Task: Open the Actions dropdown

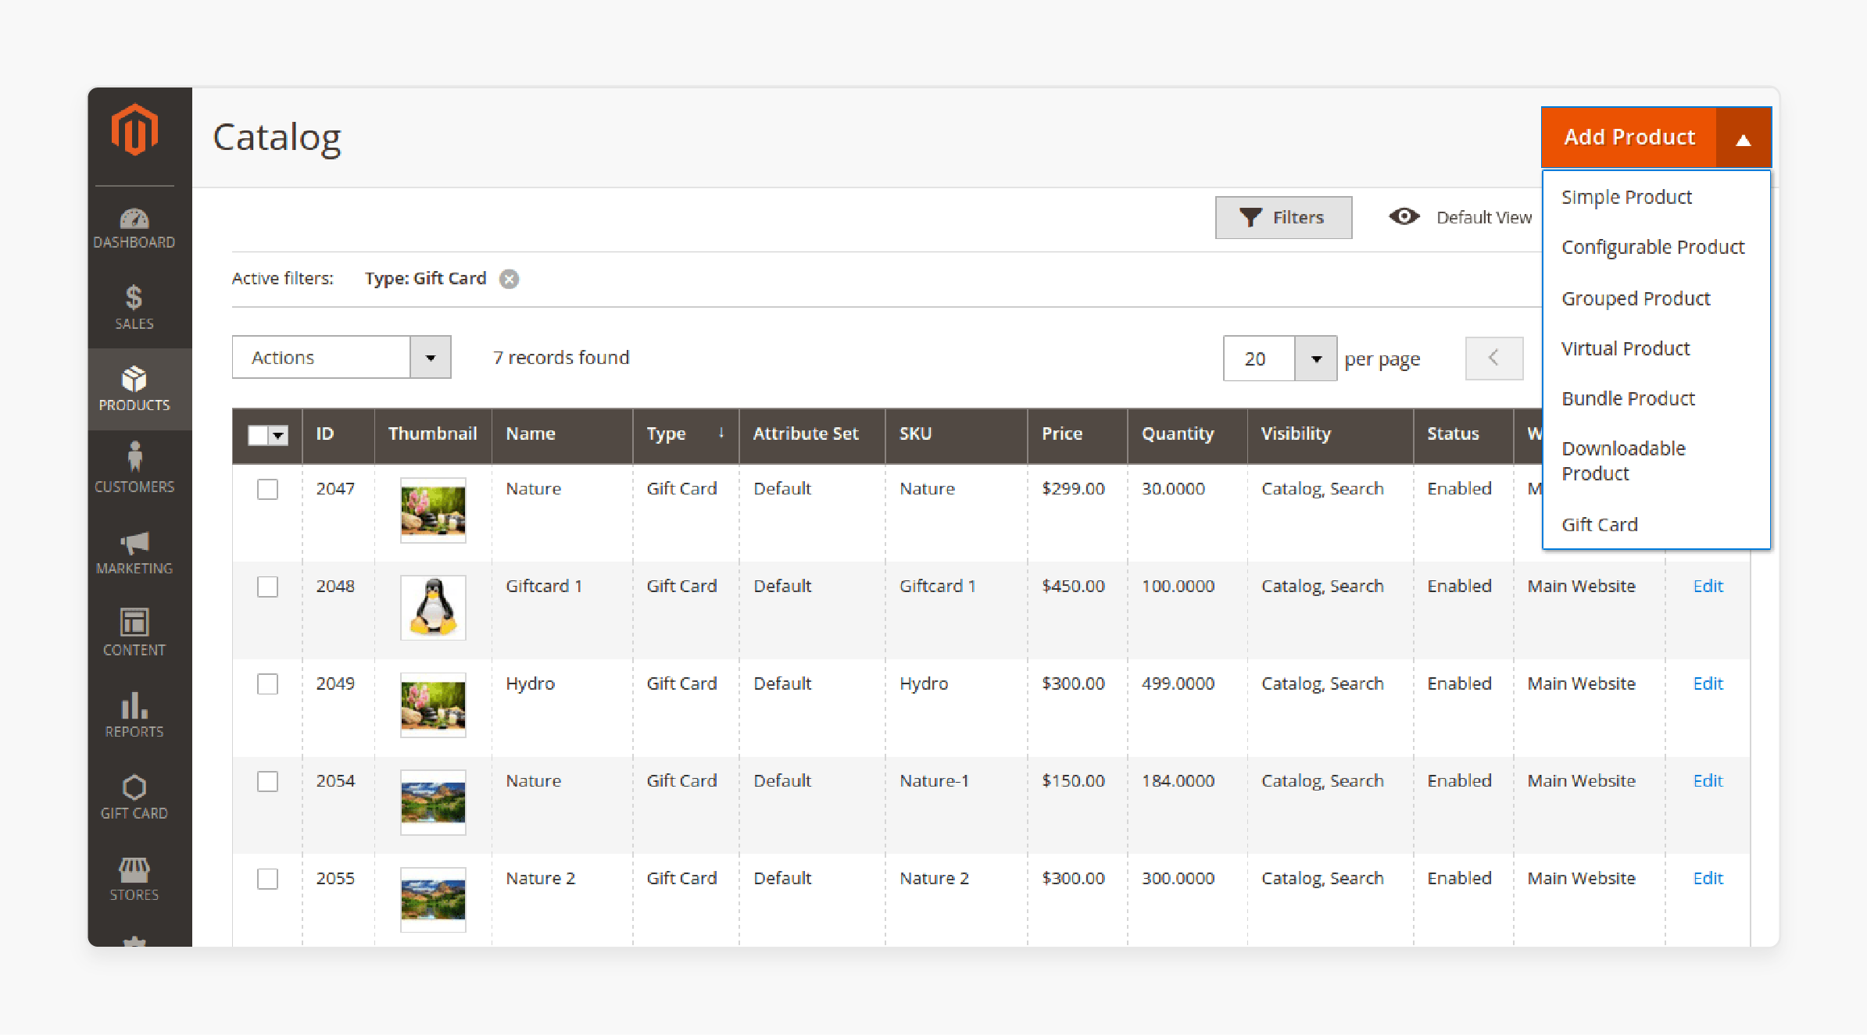Action: 342,358
